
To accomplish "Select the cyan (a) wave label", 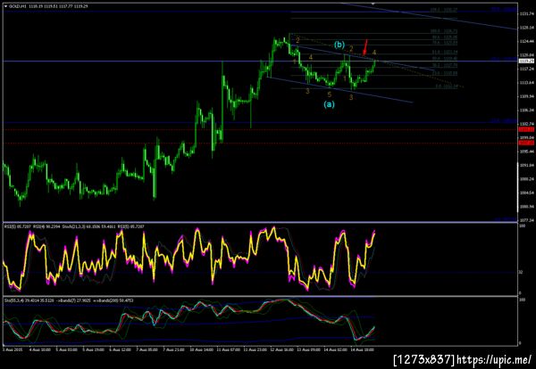I will tap(329, 104).
